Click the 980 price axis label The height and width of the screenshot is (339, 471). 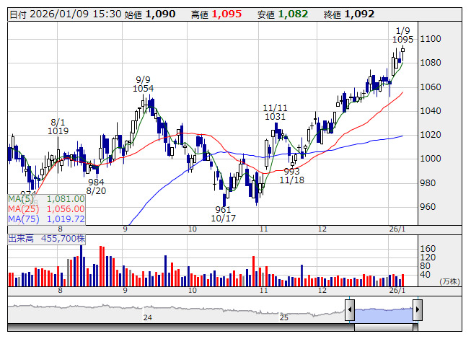[x=428, y=183]
